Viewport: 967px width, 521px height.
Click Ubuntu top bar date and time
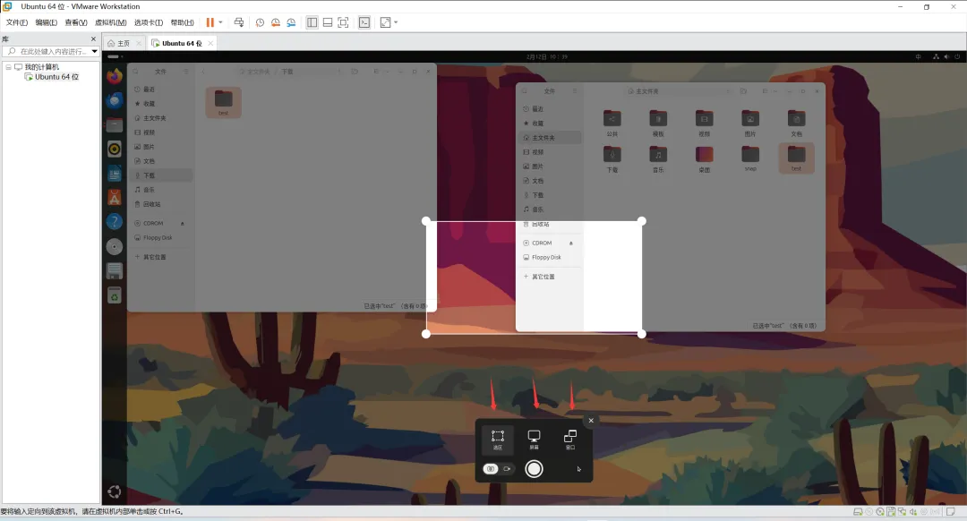tap(546, 56)
